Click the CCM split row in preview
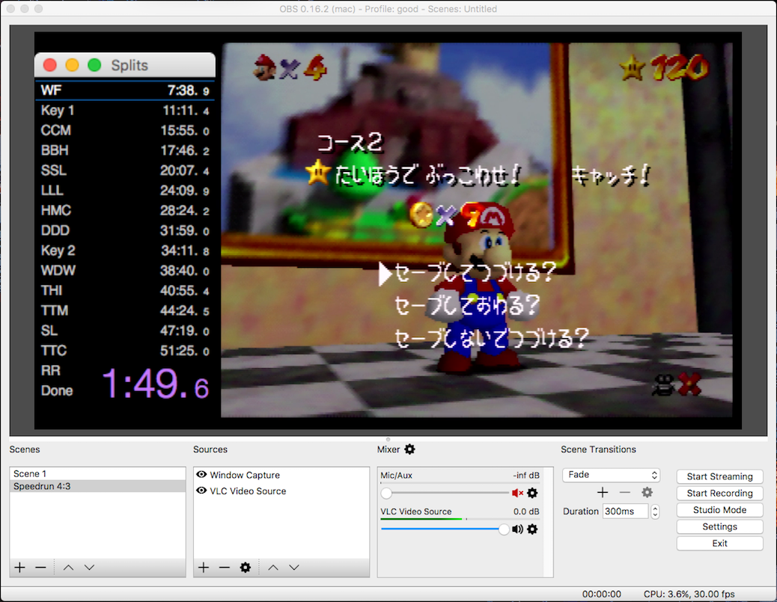 pyautogui.click(x=125, y=130)
